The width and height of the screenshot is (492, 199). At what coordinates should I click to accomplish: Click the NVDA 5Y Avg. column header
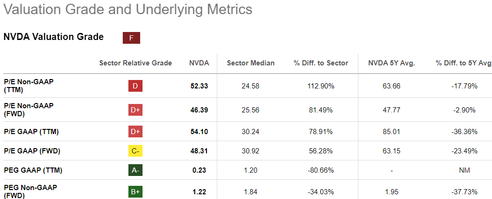pyautogui.click(x=391, y=63)
